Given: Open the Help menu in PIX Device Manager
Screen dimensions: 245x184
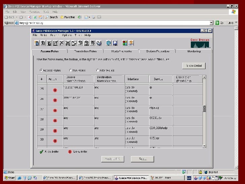Looking at the screenshot, I should tap(87, 35).
